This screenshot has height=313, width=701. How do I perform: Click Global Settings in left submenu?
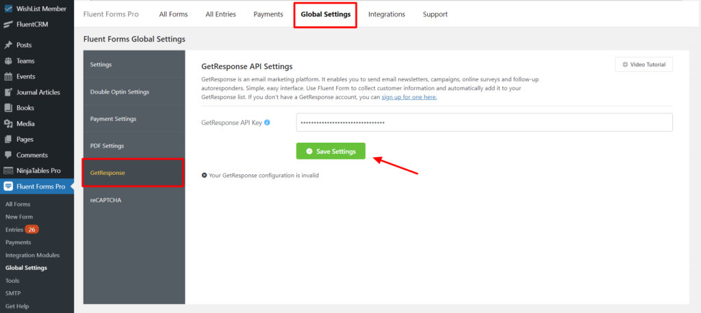click(x=26, y=268)
